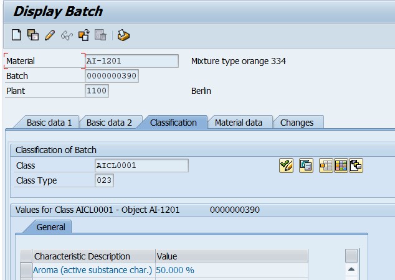The height and width of the screenshot is (280, 395).
Task: Click the colored grid table icon
Action: pos(341,166)
